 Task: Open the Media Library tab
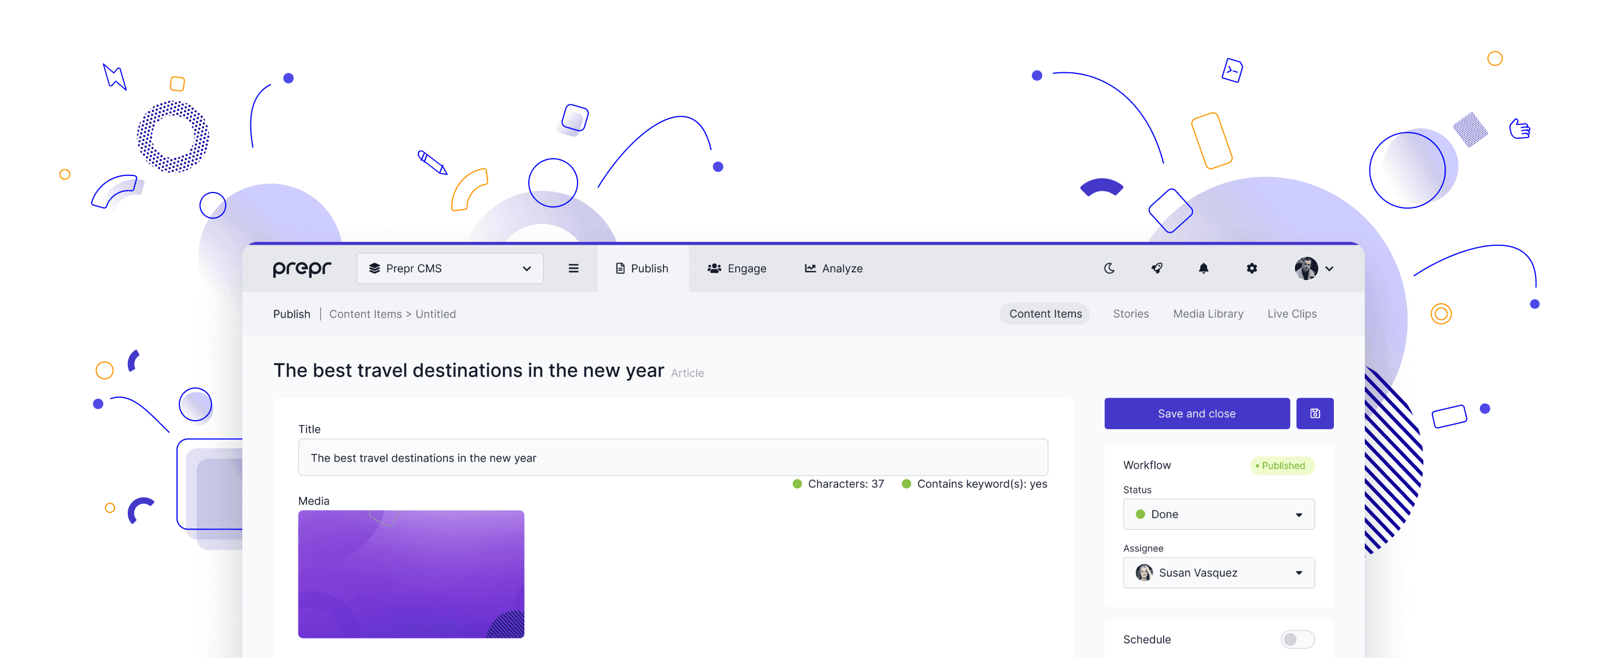[x=1208, y=314]
